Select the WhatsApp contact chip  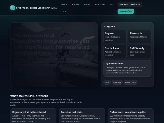(x=117, y=82)
